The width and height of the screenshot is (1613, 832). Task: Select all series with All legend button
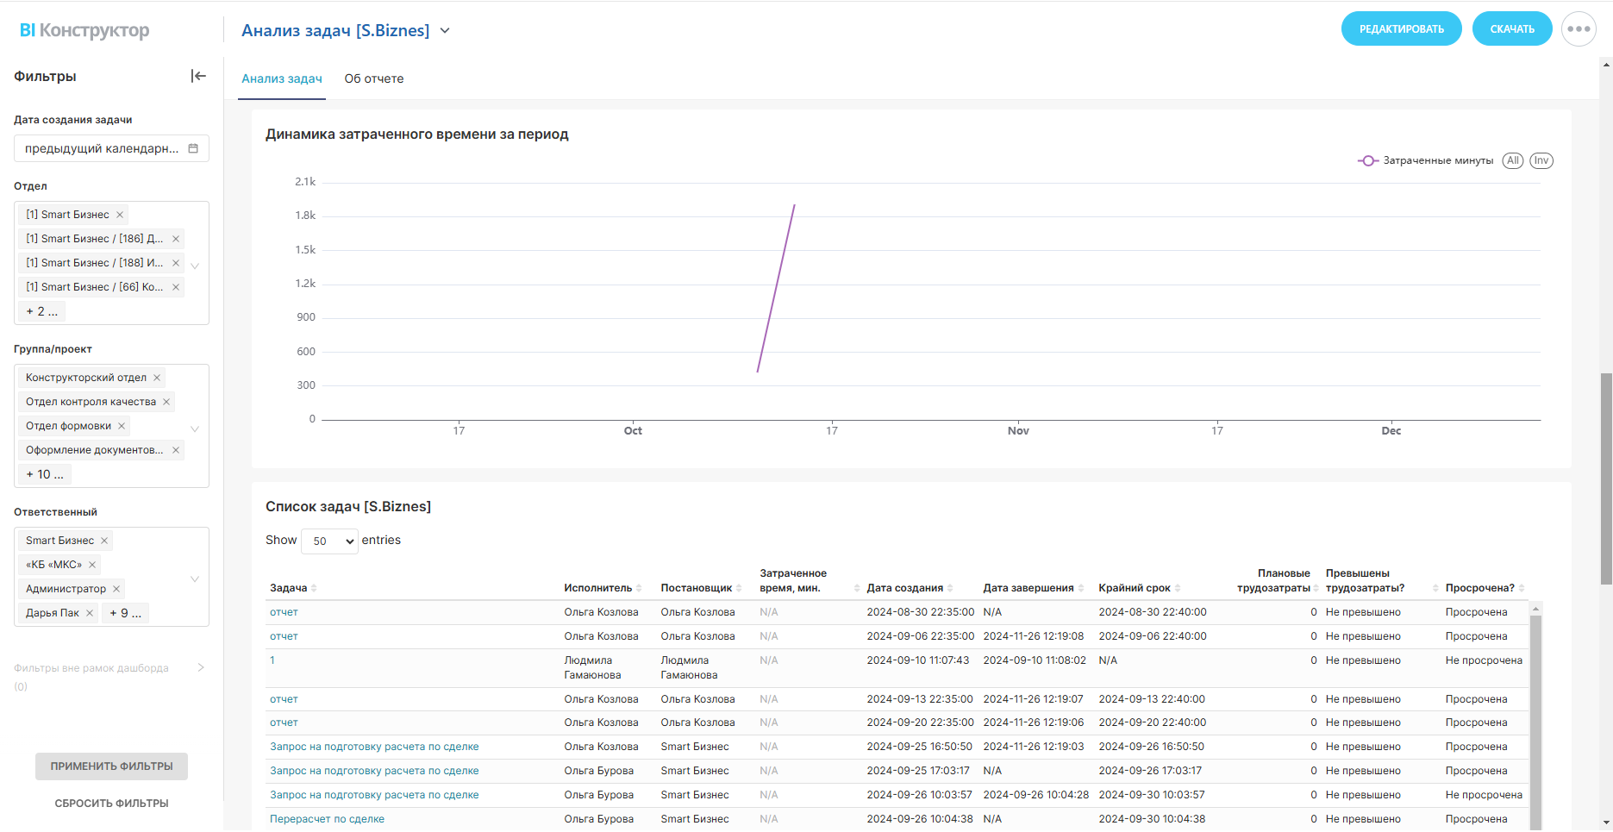1512,160
